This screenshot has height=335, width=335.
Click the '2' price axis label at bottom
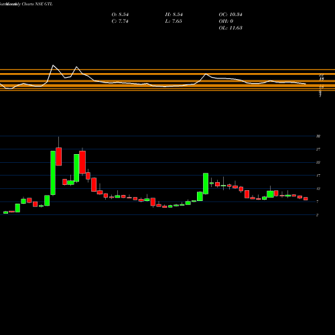317,215
